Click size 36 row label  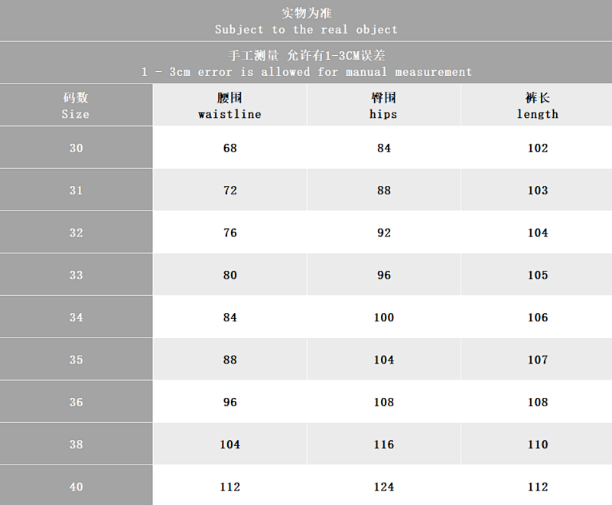click(x=76, y=402)
